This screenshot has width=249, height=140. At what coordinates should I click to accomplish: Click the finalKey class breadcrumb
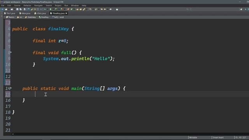point(44,17)
